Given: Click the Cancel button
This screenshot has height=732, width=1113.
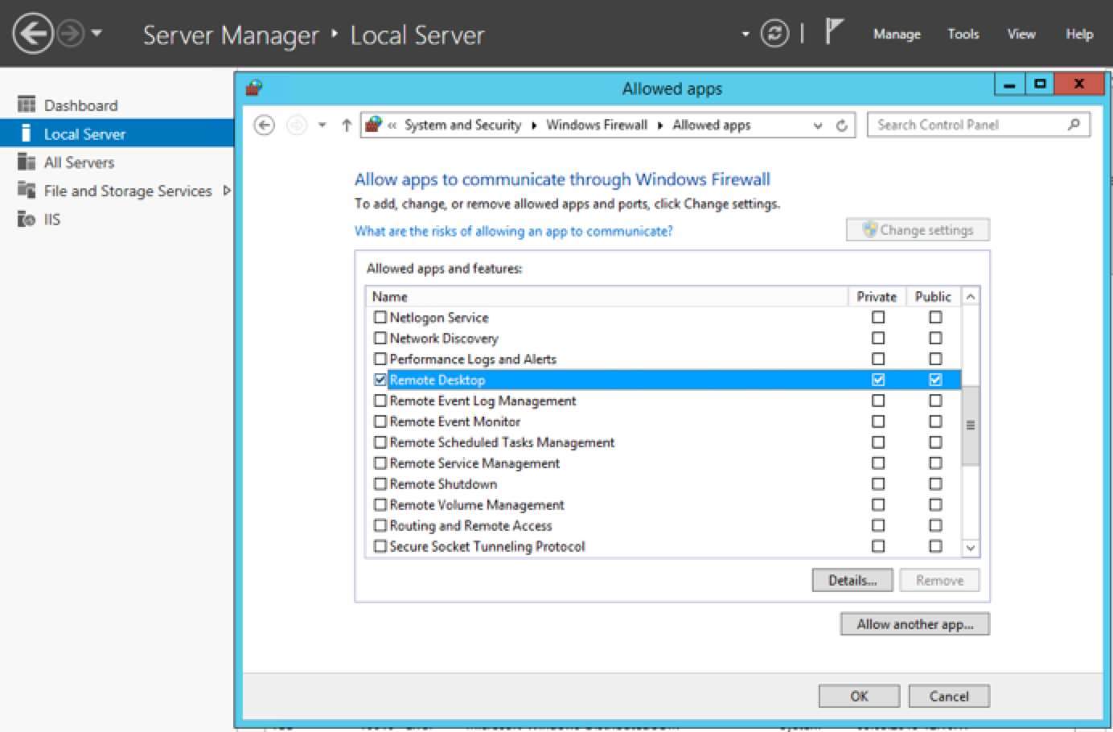Looking at the screenshot, I should [949, 696].
